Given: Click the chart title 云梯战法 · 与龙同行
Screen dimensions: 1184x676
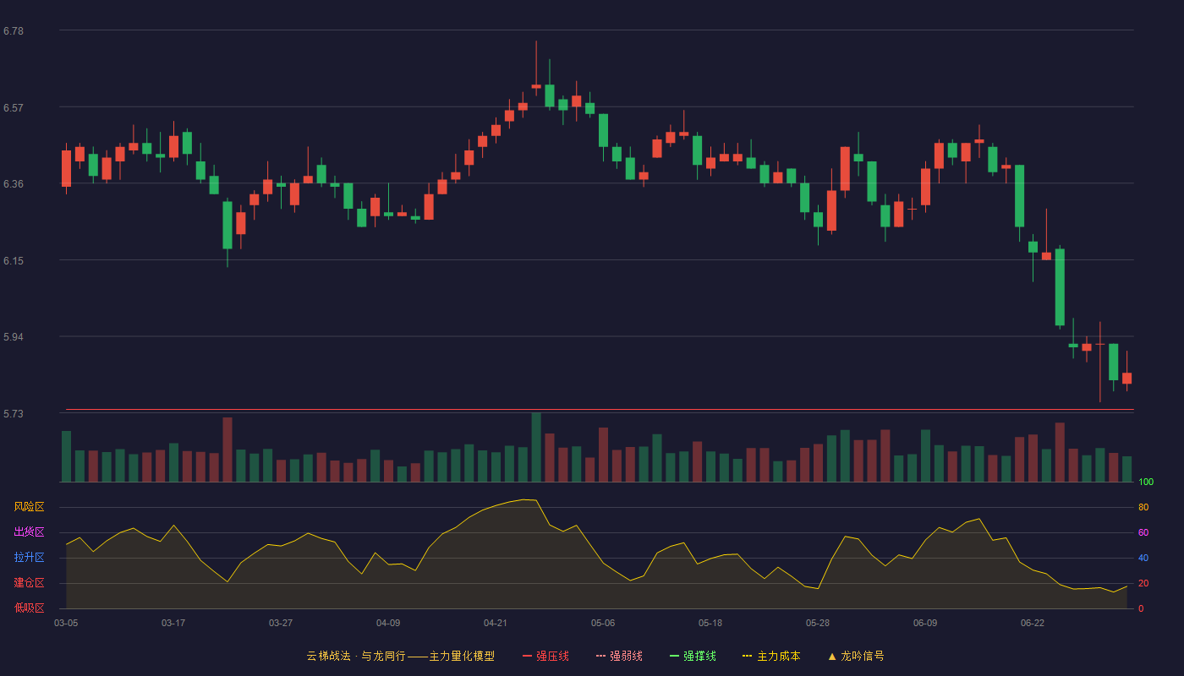Looking at the screenshot, I should coord(355,656).
